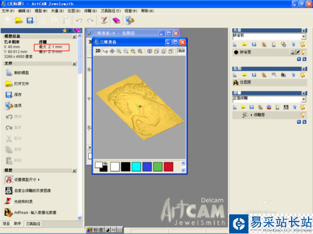Open the 刀具路径 menu

click(x=111, y=11)
